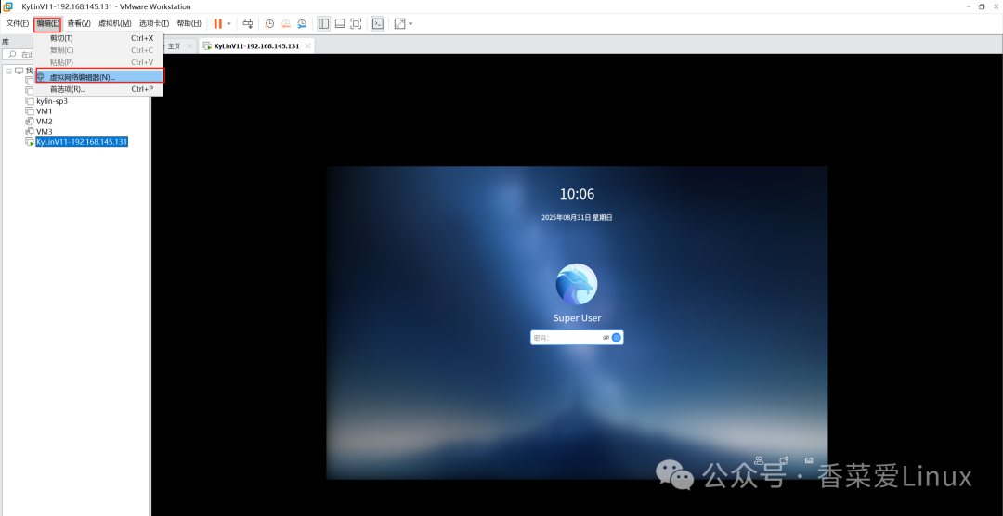This screenshot has height=516, width=1003.
Task: Open the power options dropdown beside pause
Action: (x=228, y=23)
